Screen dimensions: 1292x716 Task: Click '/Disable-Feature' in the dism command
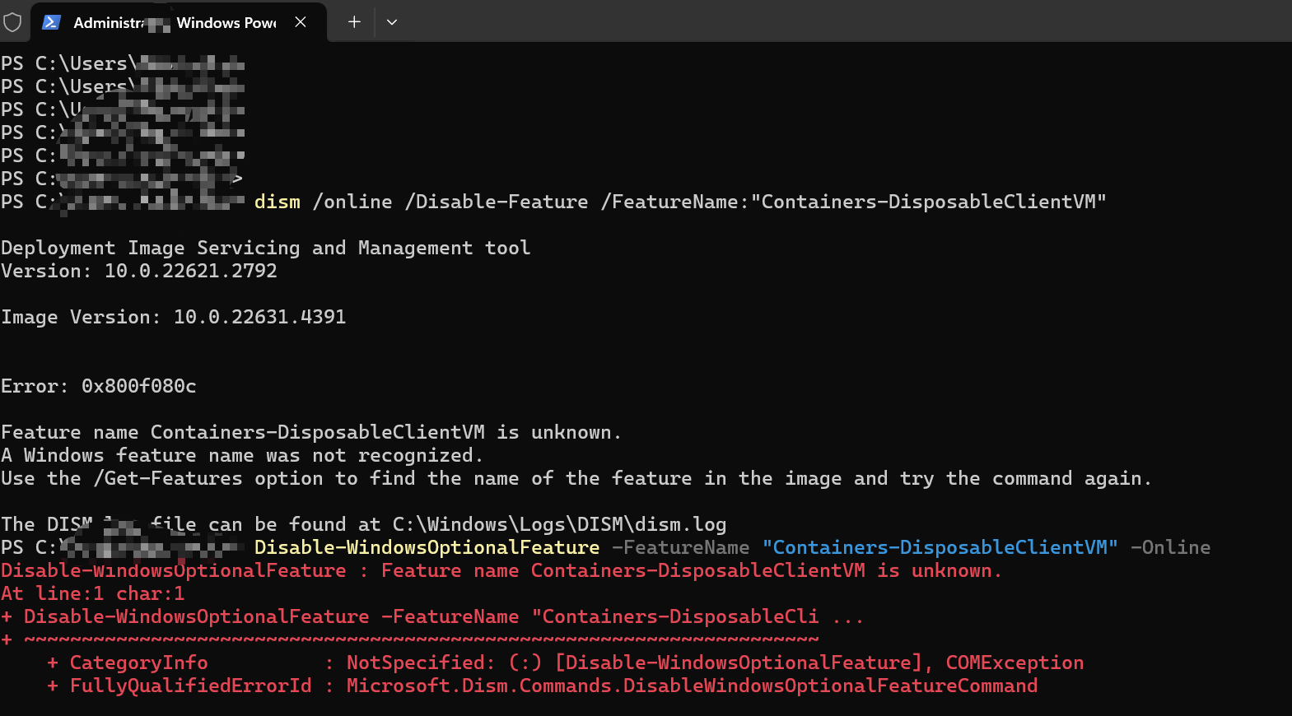[497, 202]
